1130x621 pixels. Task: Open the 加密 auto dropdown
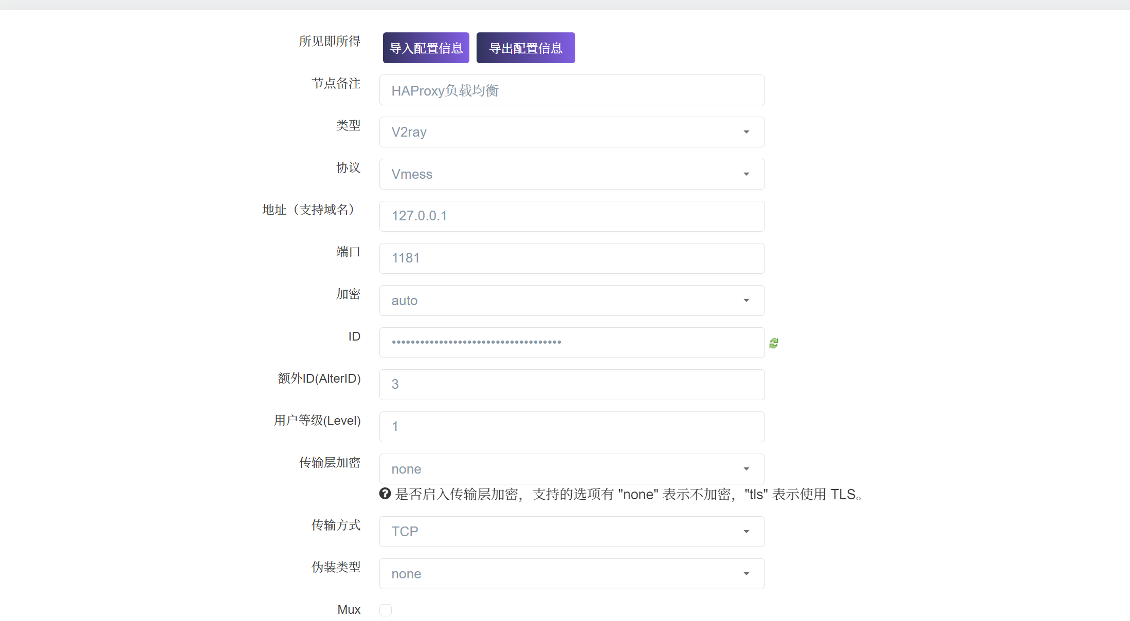pos(572,300)
